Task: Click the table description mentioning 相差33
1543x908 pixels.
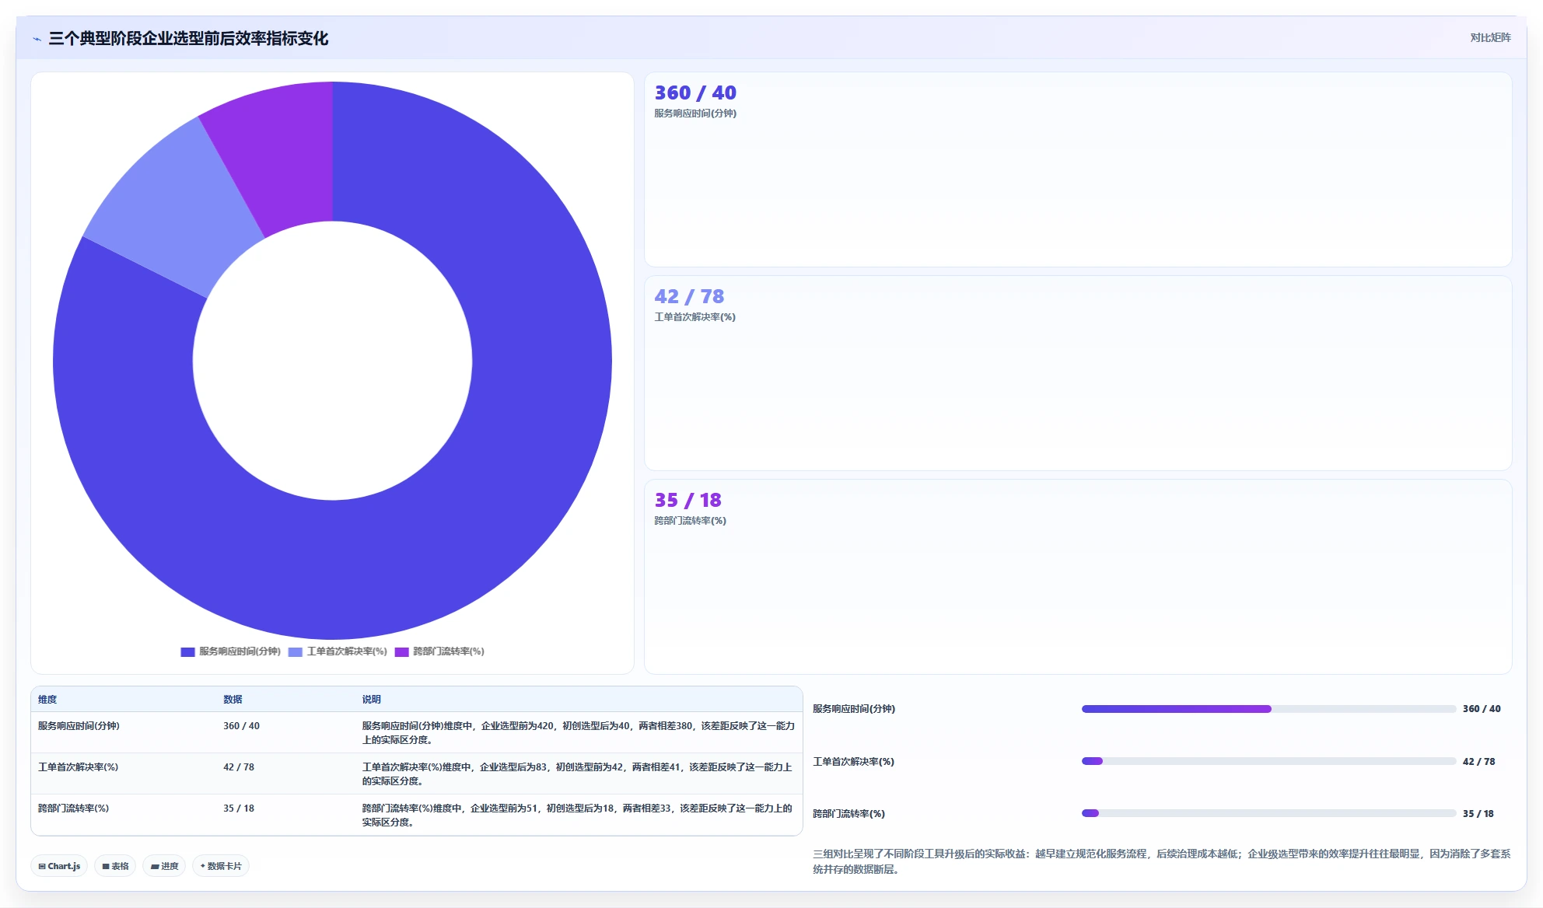Action: pyautogui.click(x=577, y=815)
